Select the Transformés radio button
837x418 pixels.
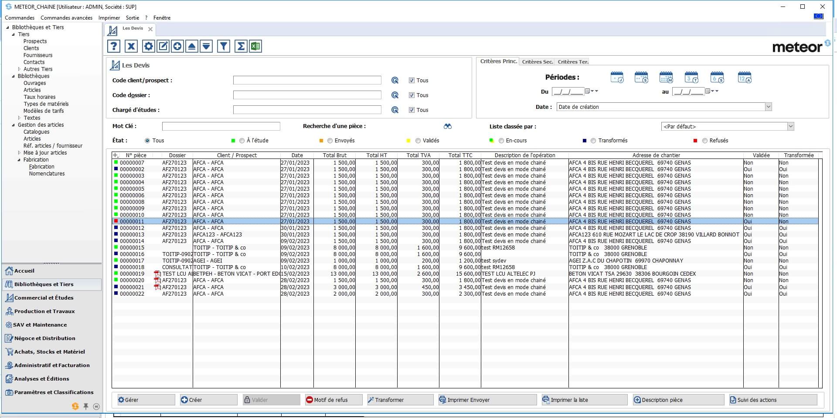[x=593, y=141]
